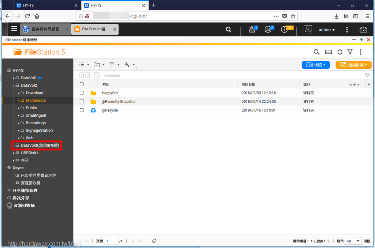Open a new browser tab
Image resolution: width=375 pixels, height=248 pixels.
(154, 5)
